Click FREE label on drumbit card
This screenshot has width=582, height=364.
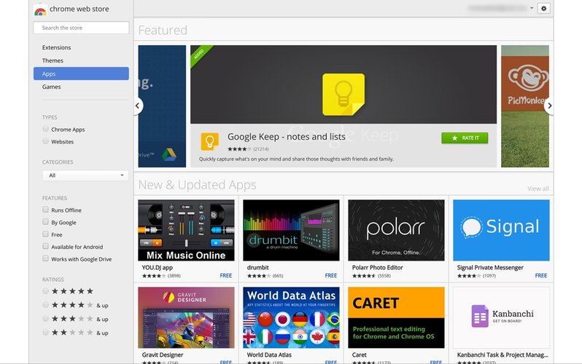tap(330, 275)
